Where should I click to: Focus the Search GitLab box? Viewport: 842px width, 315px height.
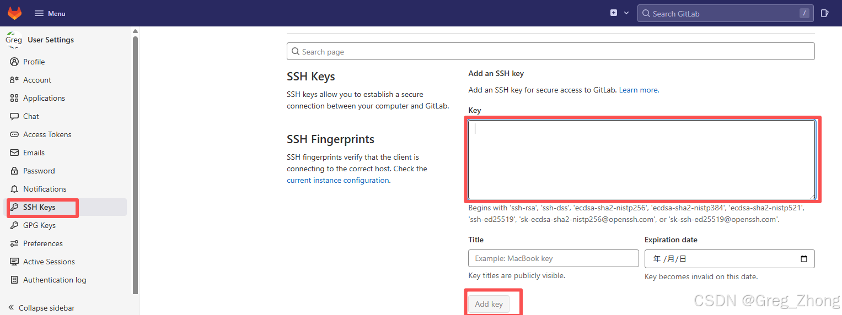pyautogui.click(x=726, y=13)
